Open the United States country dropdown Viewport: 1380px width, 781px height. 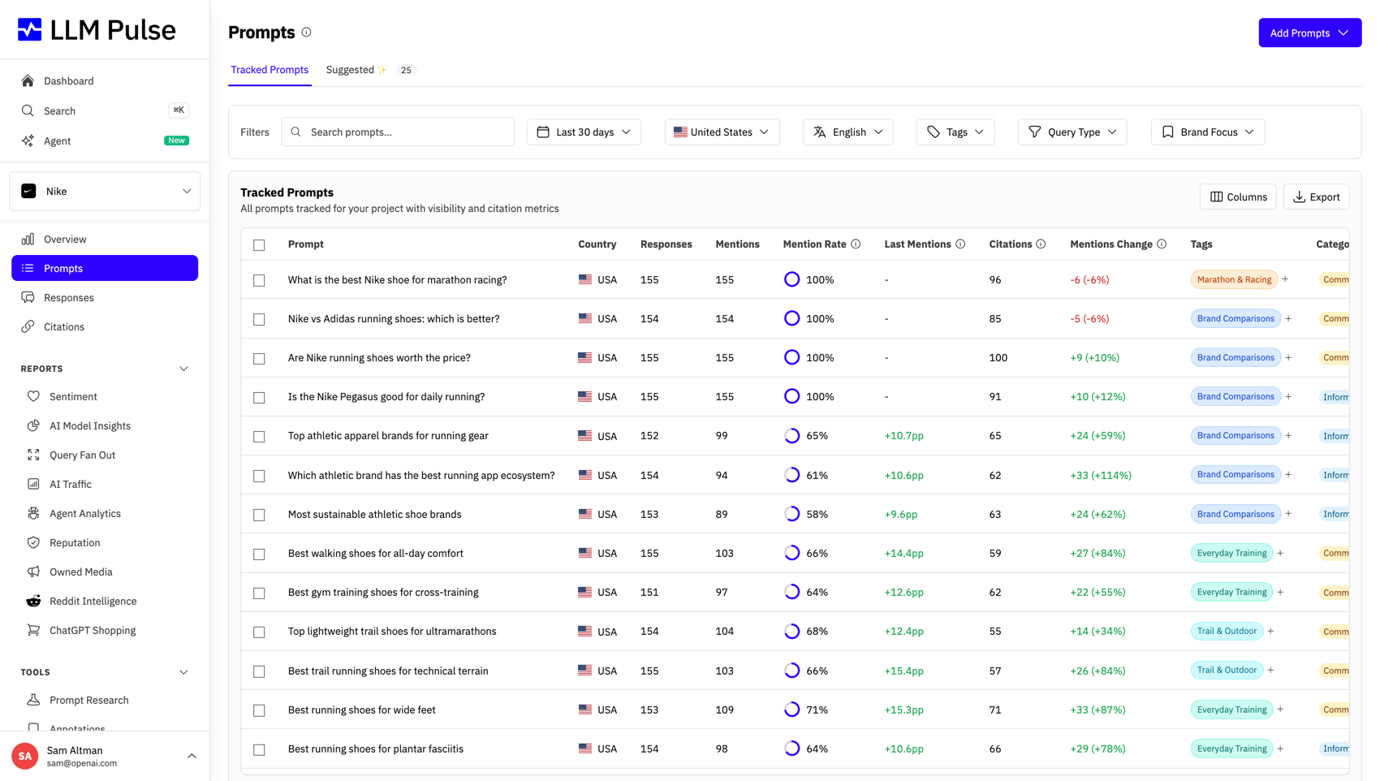[x=722, y=132]
